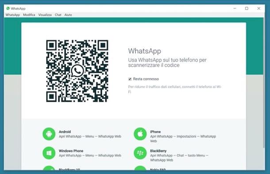Click the large WhatsApp heading

[x=144, y=51]
